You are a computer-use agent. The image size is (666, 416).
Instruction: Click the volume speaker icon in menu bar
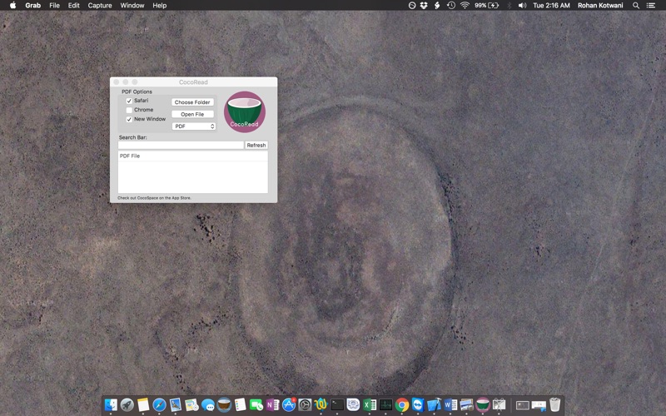(x=522, y=5)
